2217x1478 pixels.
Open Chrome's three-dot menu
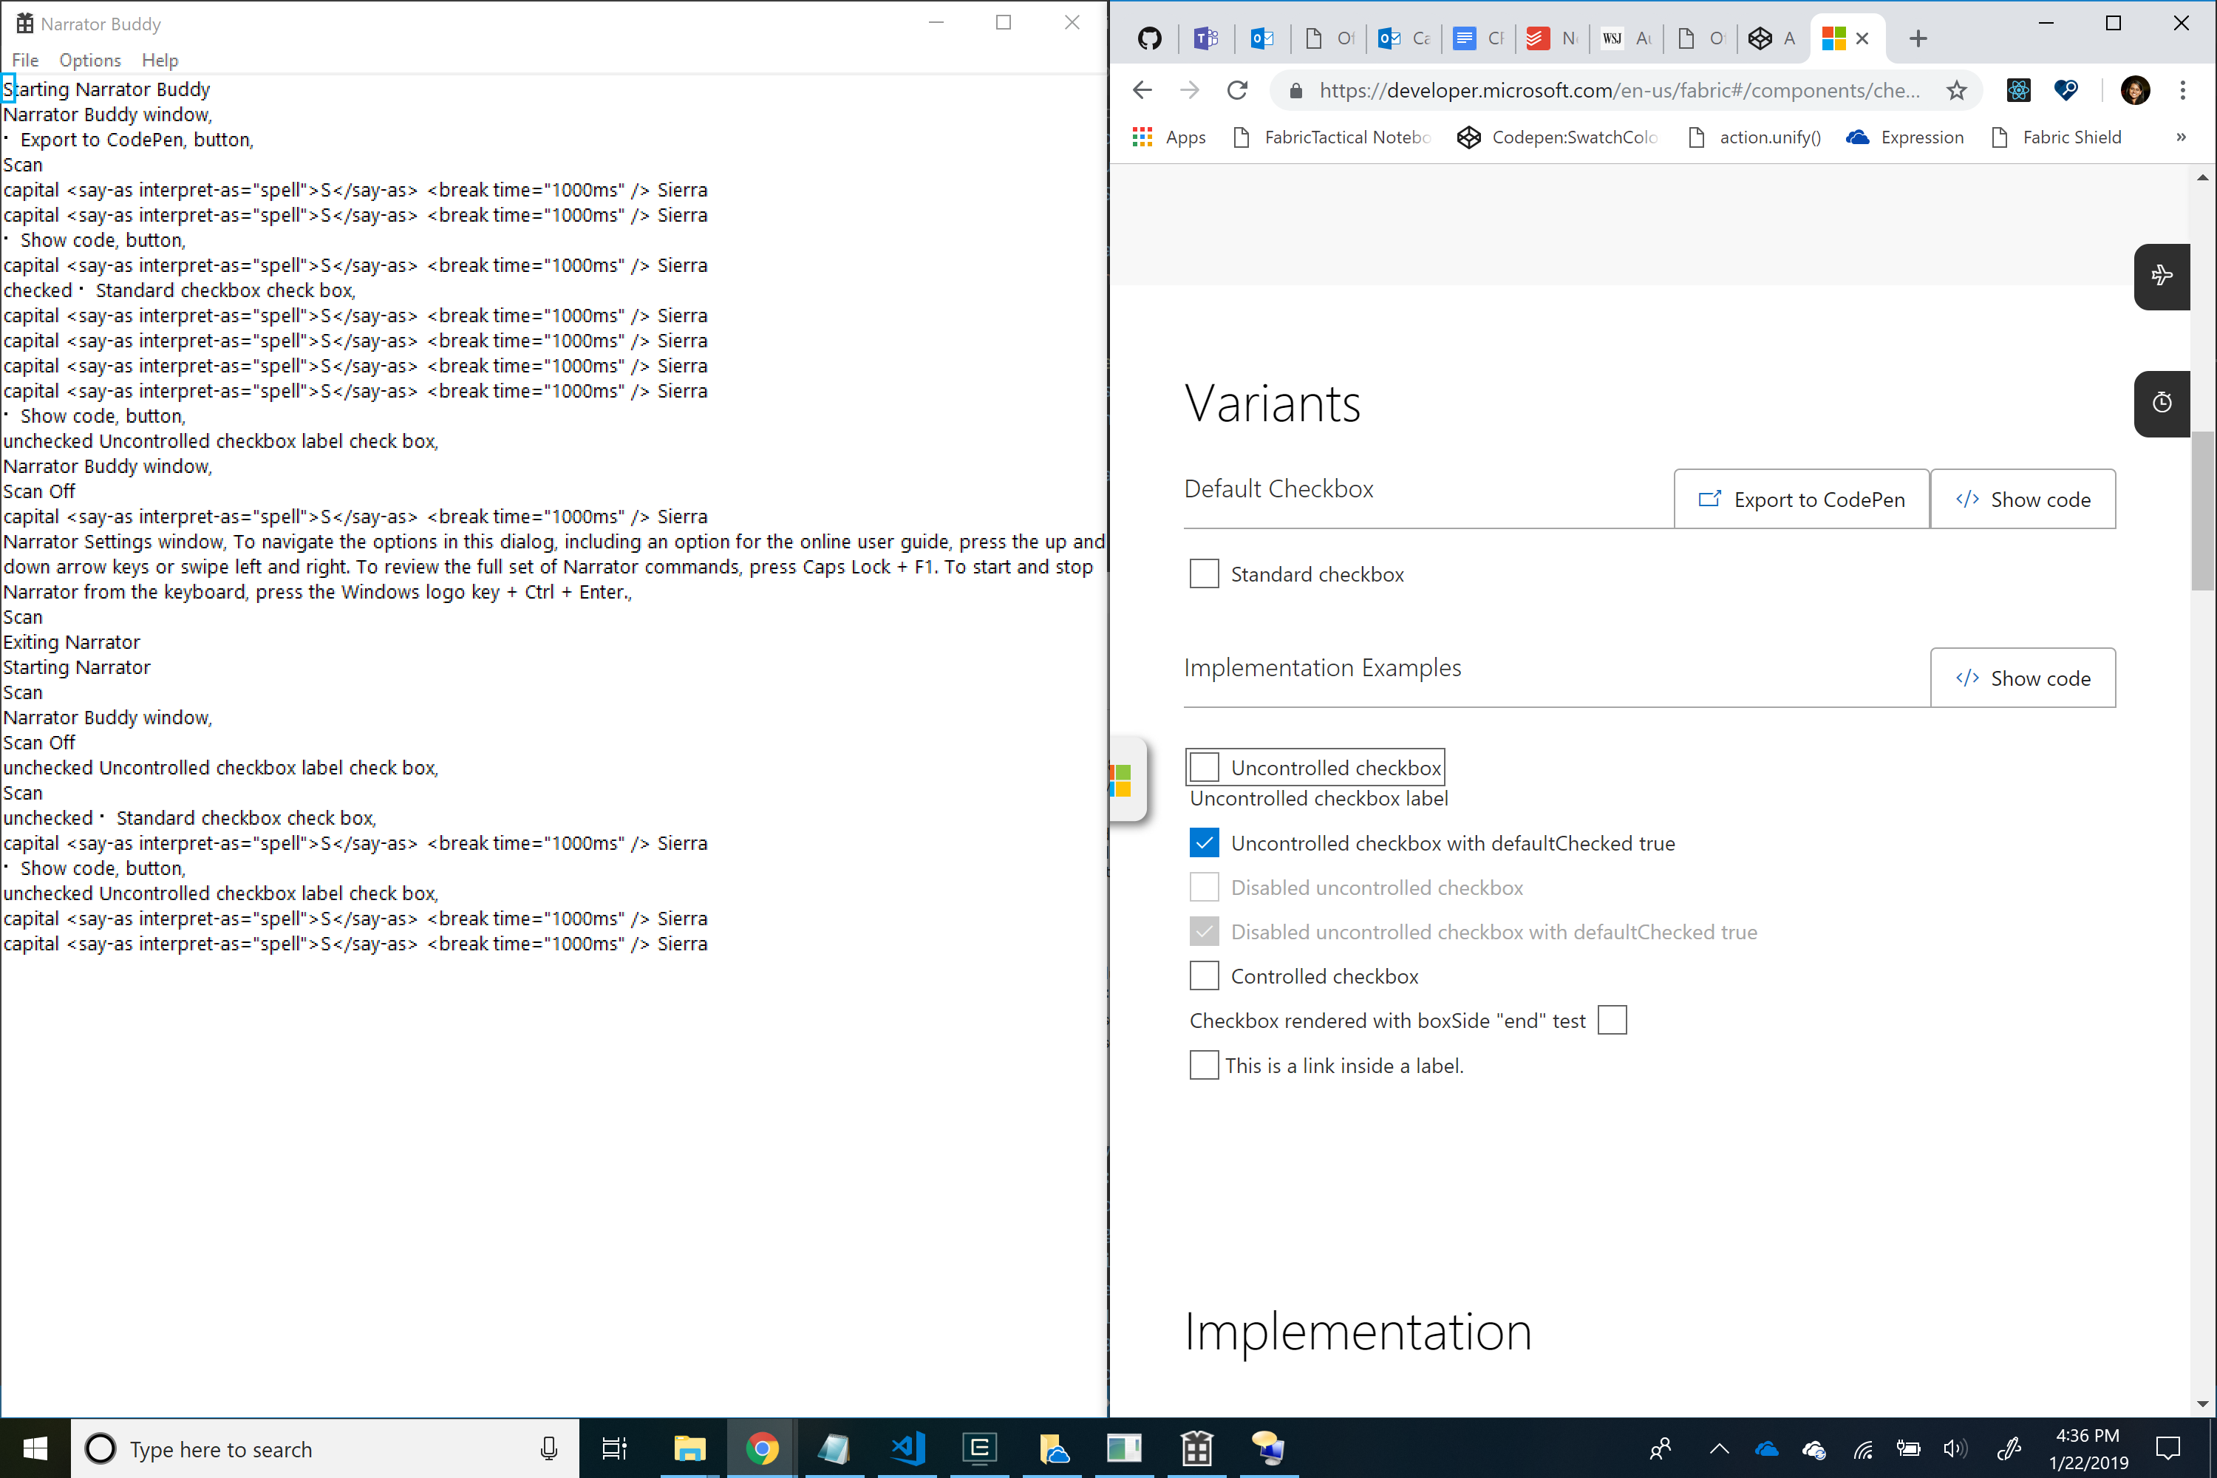[2182, 89]
